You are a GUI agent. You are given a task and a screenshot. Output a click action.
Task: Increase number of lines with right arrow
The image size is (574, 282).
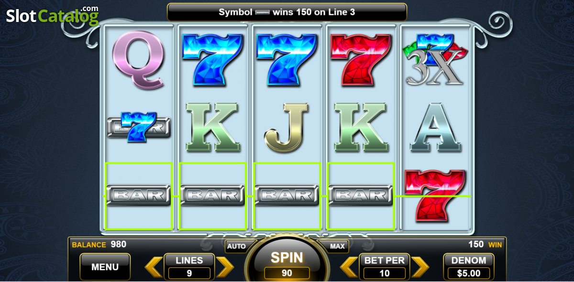(x=225, y=267)
